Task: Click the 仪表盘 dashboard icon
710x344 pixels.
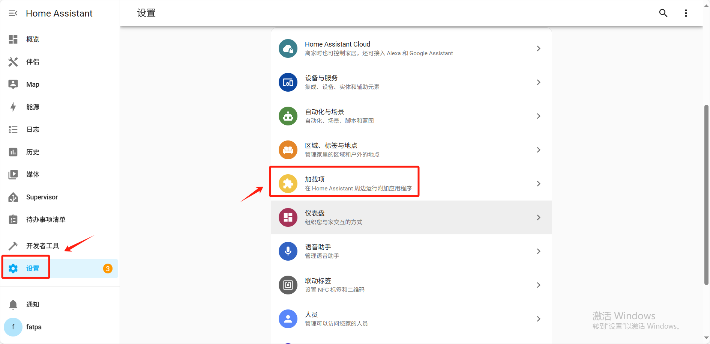Action: [x=288, y=217]
